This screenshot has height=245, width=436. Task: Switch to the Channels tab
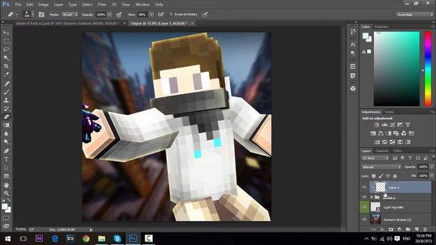(x=381, y=151)
